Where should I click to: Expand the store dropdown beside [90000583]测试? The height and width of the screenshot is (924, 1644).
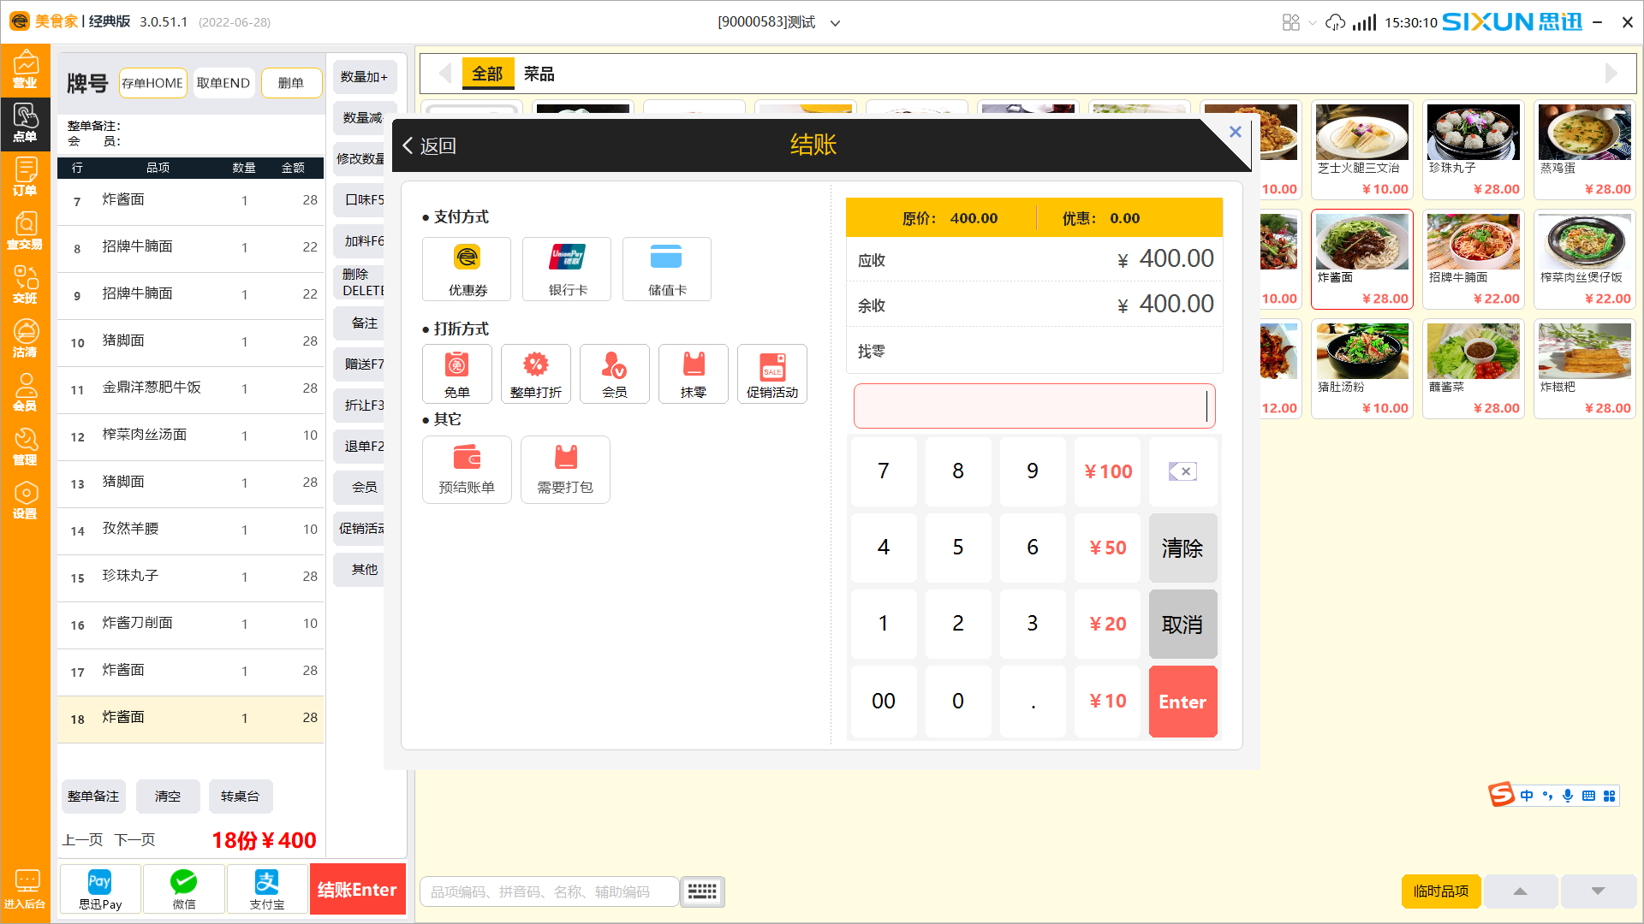tap(835, 23)
